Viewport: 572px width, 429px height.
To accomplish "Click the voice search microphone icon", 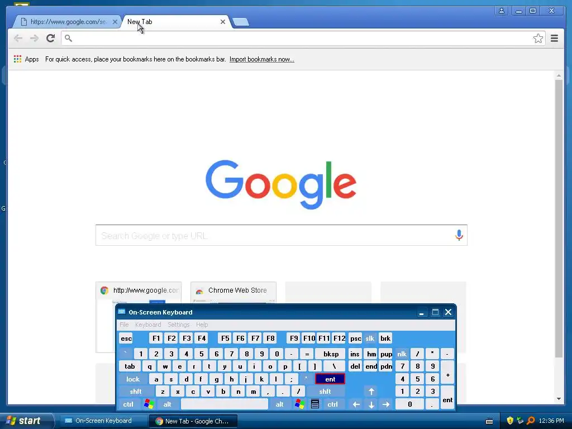I will 459,235.
